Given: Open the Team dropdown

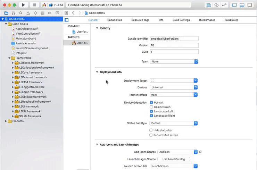Looking at the screenshot, I should tap(174, 61).
